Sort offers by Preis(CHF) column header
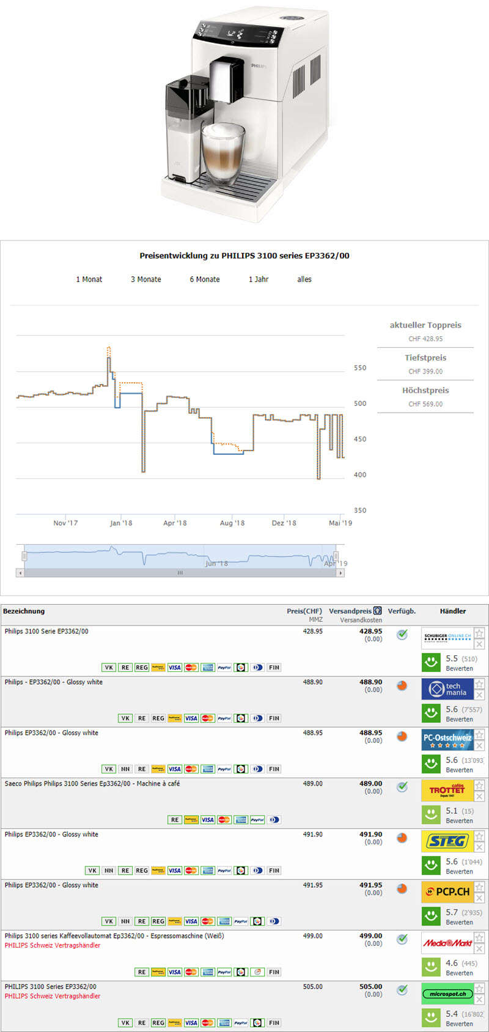Image resolution: width=489 pixels, height=1032 pixels. pyautogui.click(x=304, y=611)
